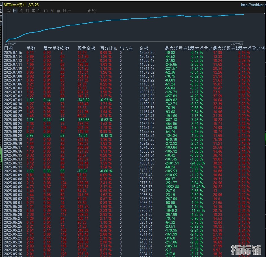Click the 最大手数 column header

pos(52,49)
